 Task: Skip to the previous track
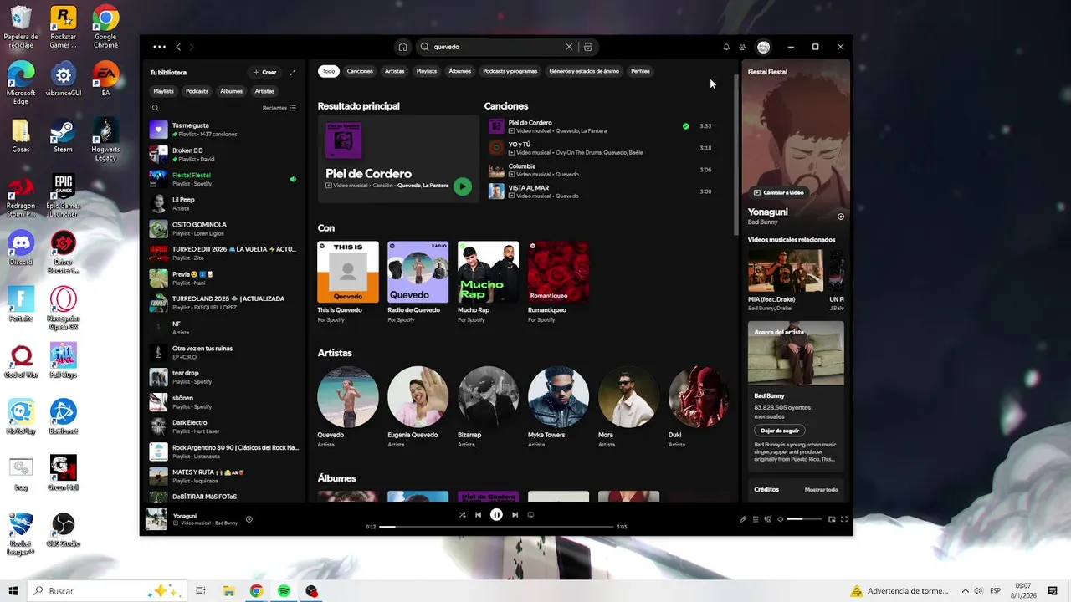[x=478, y=515]
